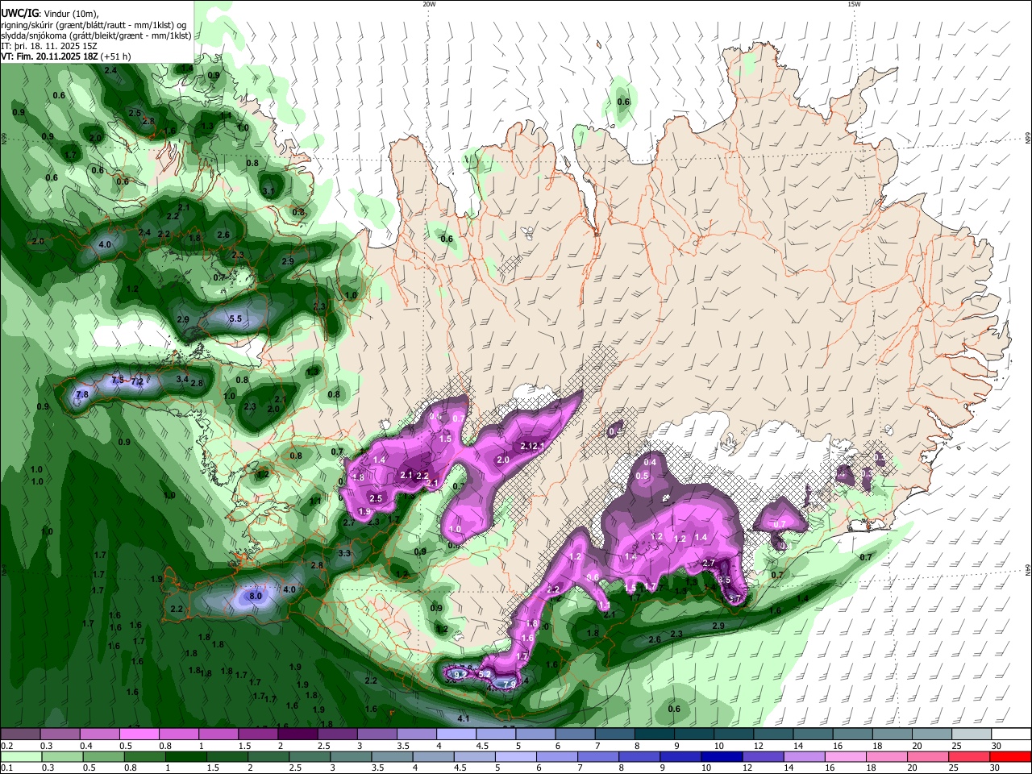Image resolution: width=1032 pixels, height=774 pixels.
Task: Select the 'rigning/skúrir' legend description line
Action: pos(94,25)
